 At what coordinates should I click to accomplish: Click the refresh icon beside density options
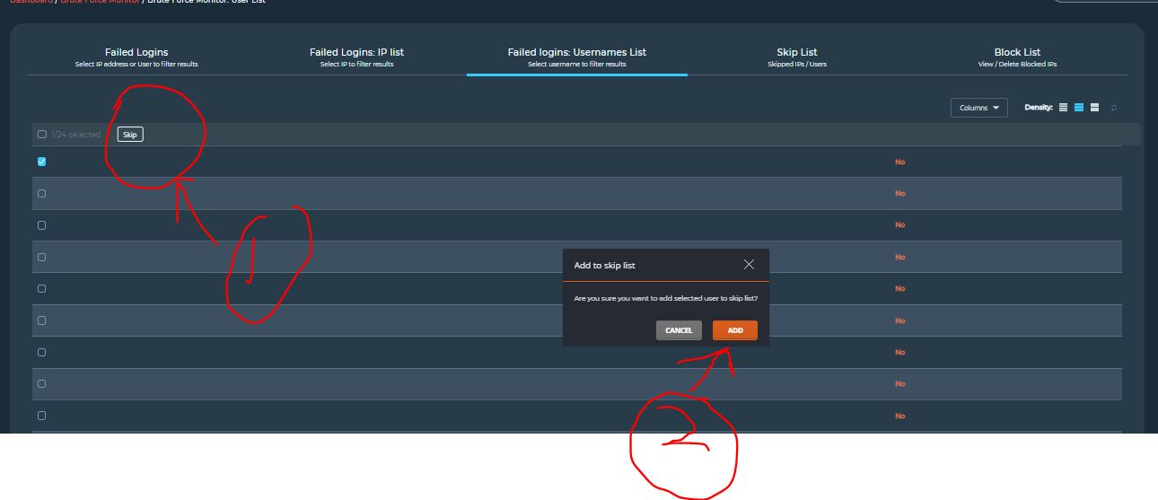(1114, 108)
